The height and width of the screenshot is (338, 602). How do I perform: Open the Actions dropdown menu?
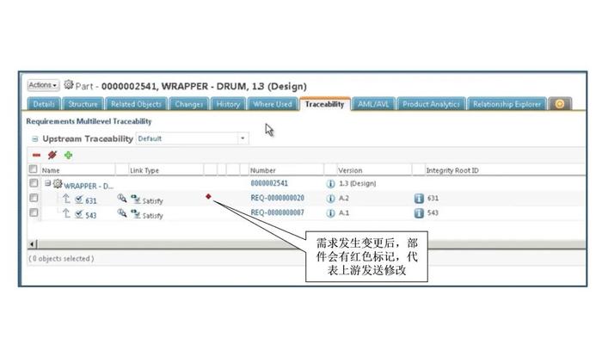pos(43,85)
